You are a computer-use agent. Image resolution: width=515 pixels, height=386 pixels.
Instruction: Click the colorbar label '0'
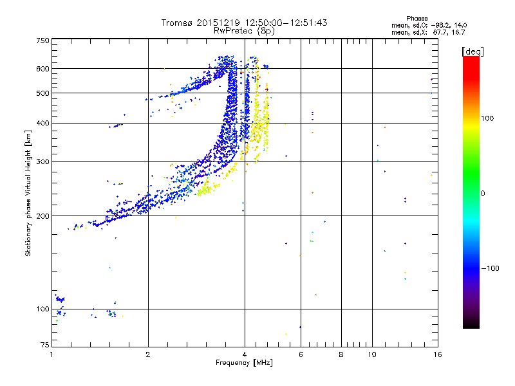[483, 194]
